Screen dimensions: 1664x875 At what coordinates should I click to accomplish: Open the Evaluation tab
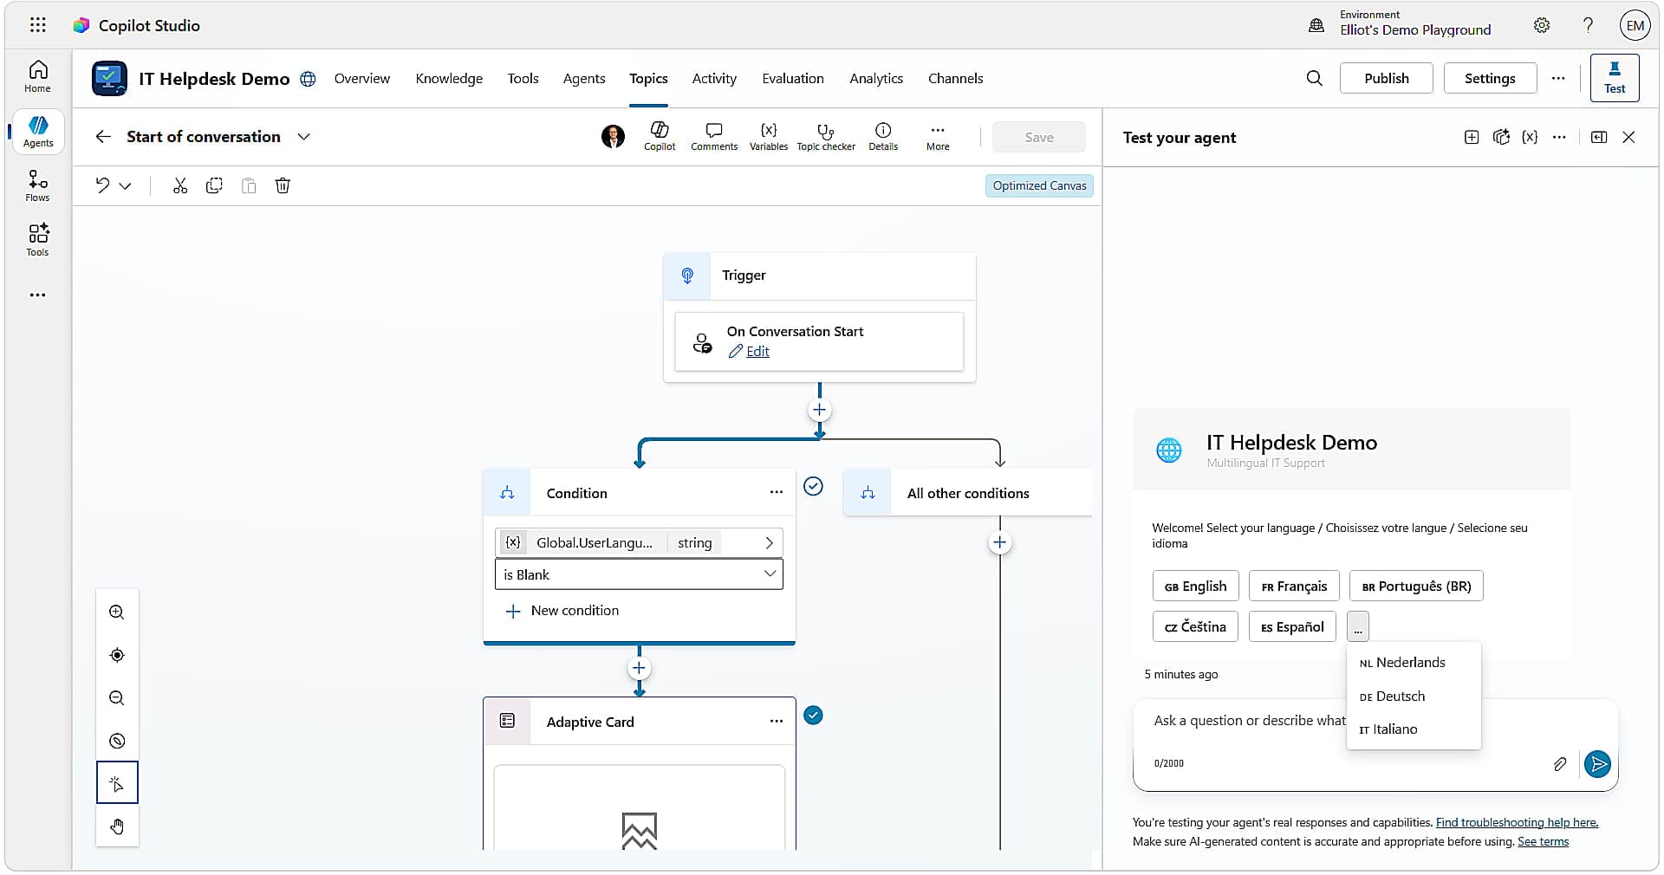(793, 78)
